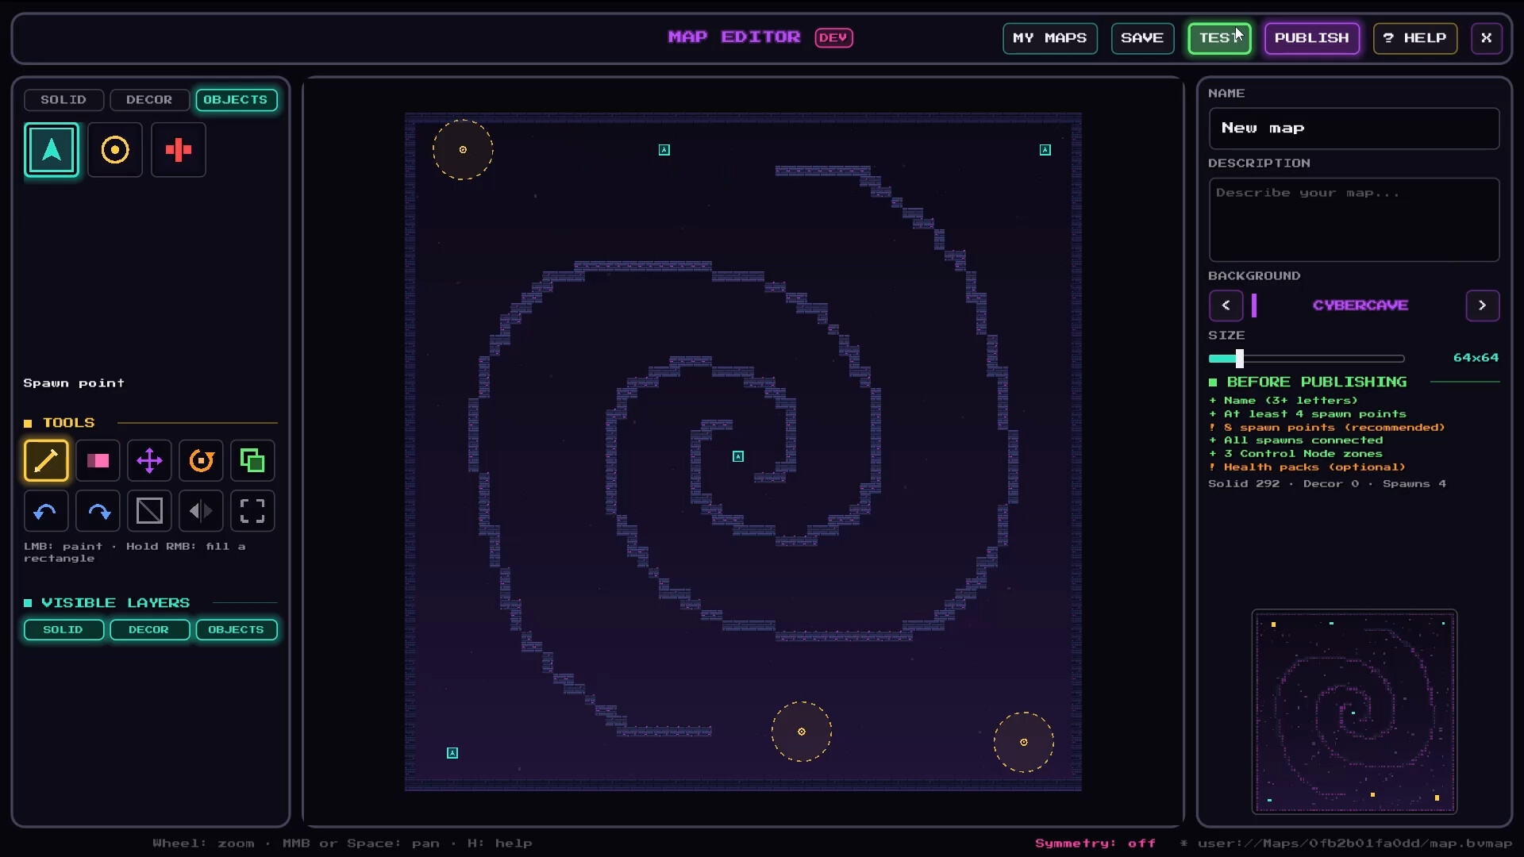
Task: Click the bottom-right control node circle on map
Action: coord(1024,742)
